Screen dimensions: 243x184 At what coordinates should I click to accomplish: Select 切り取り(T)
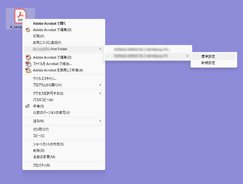[x=64, y=129]
